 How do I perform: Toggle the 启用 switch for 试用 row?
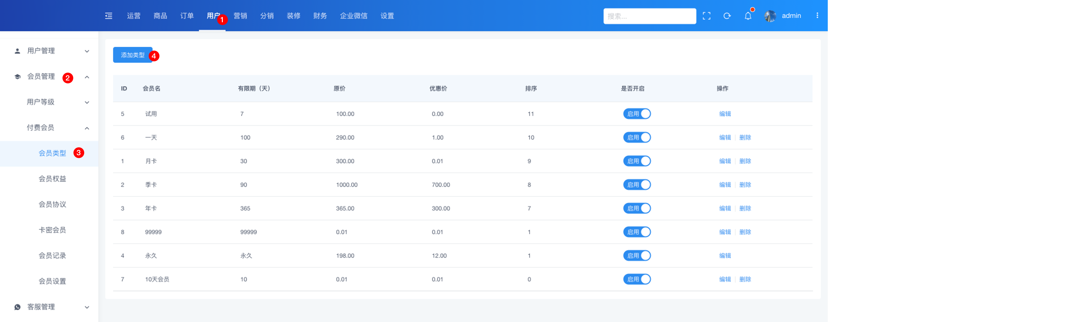pos(637,114)
